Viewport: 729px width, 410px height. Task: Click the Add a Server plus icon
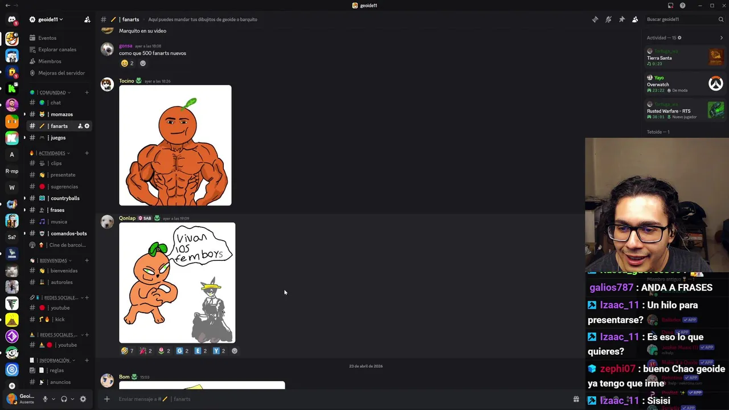pos(11,386)
